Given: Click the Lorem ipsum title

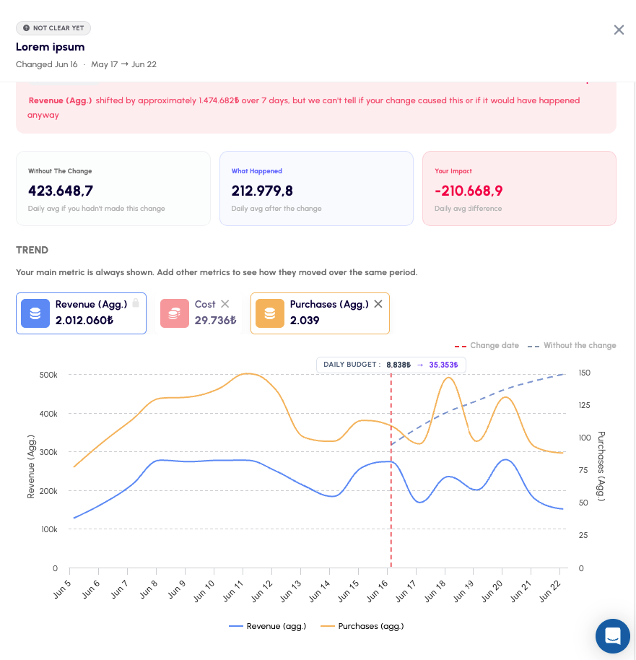Looking at the screenshot, I should [x=50, y=47].
